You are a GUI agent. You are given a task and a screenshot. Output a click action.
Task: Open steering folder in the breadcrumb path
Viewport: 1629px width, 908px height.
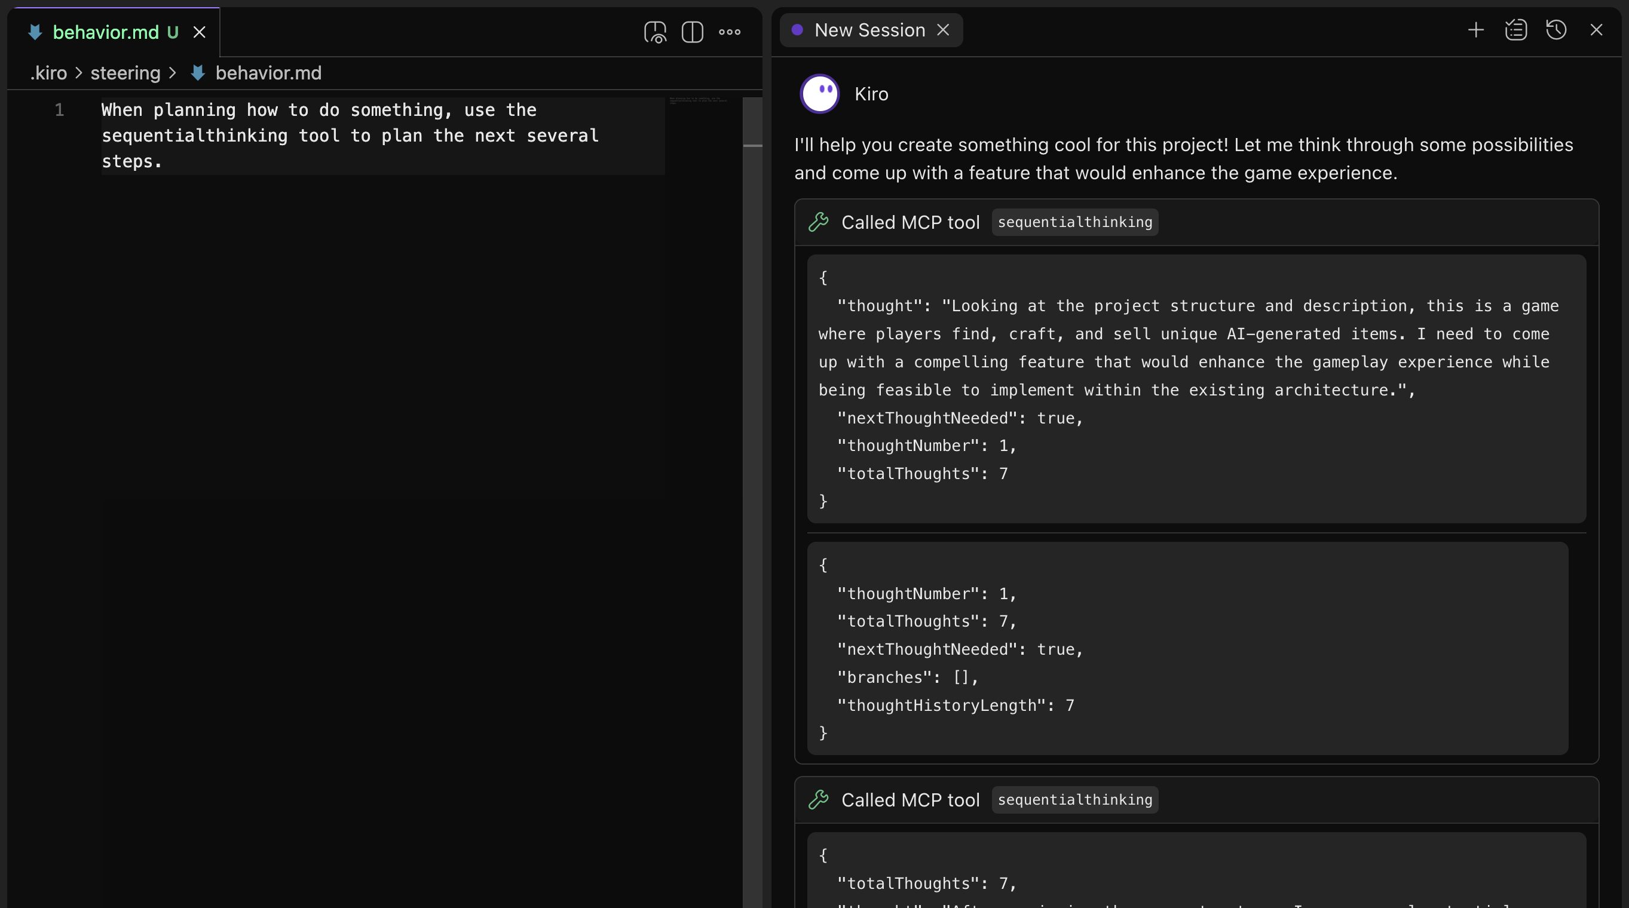click(125, 73)
